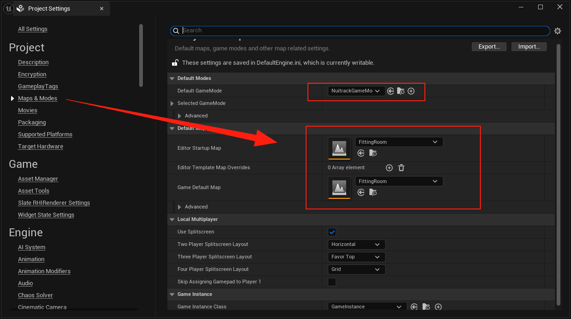Expand Advanced under the Game Default Map row

click(179, 207)
